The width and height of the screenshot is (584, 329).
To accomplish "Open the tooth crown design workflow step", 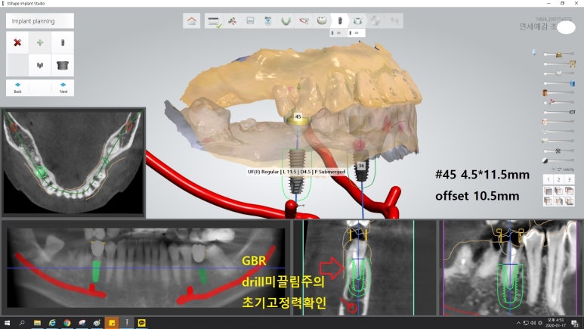I will [x=322, y=20].
